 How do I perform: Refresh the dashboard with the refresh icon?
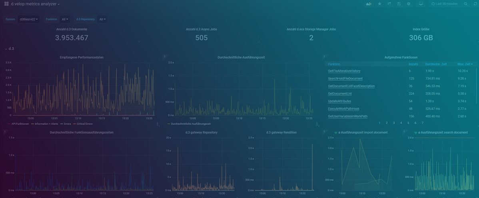click(475, 4)
